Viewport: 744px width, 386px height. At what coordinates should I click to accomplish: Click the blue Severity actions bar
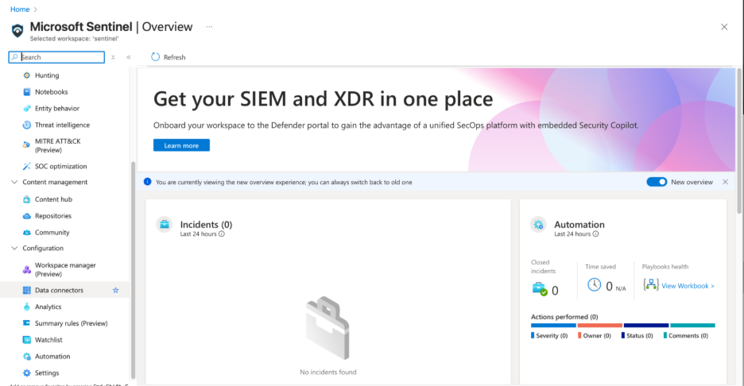coord(553,326)
